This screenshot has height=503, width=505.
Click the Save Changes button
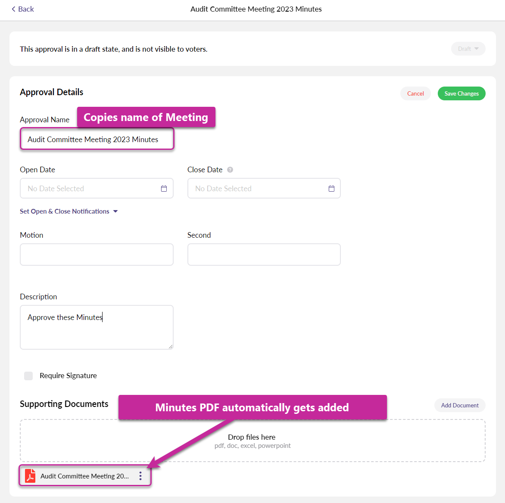[x=461, y=93]
